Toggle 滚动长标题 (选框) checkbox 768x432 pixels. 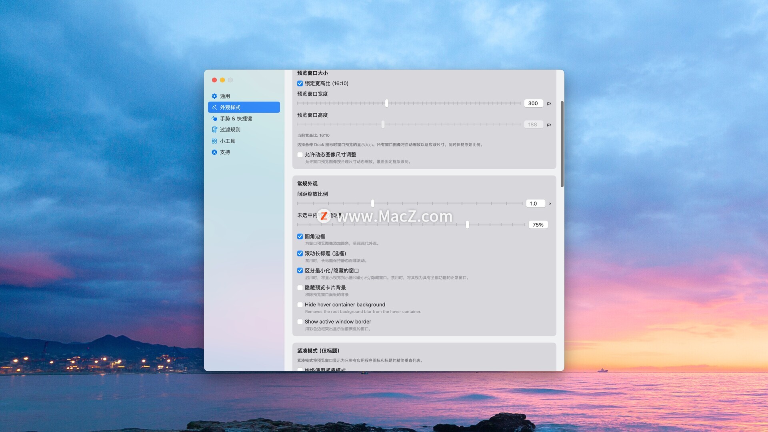coord(300,254)
